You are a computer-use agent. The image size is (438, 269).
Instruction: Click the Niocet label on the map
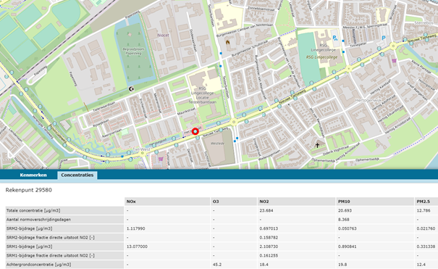click(x=163, y=36)
